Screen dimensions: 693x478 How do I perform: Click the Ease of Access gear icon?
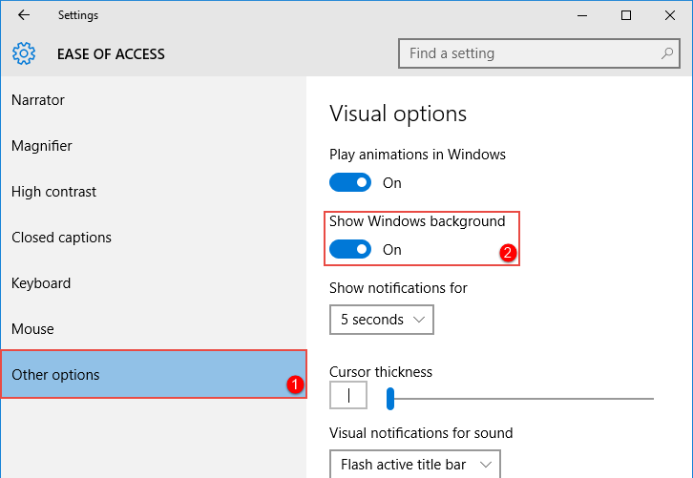tap(24, 53)
